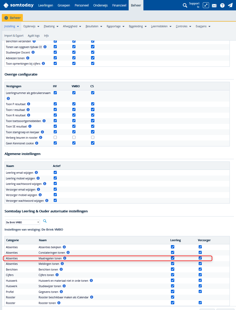Click the info icon beside Geen Kennisnet cookie

coord(37,143)
